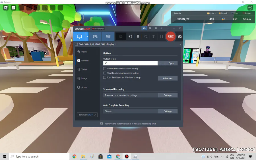The height and width of the screenshot is (160, 256).
Task: Open Auto Complete Recording Settings
Action: pos(168,111)
